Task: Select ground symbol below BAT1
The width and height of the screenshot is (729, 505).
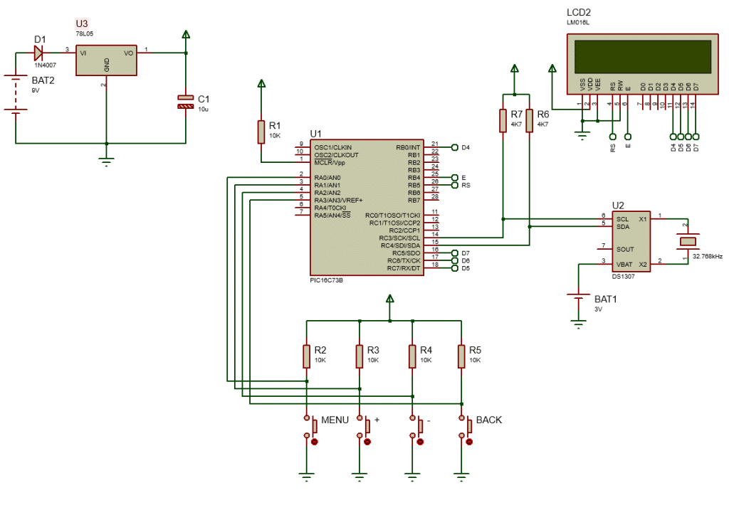Action: (578, 324)
